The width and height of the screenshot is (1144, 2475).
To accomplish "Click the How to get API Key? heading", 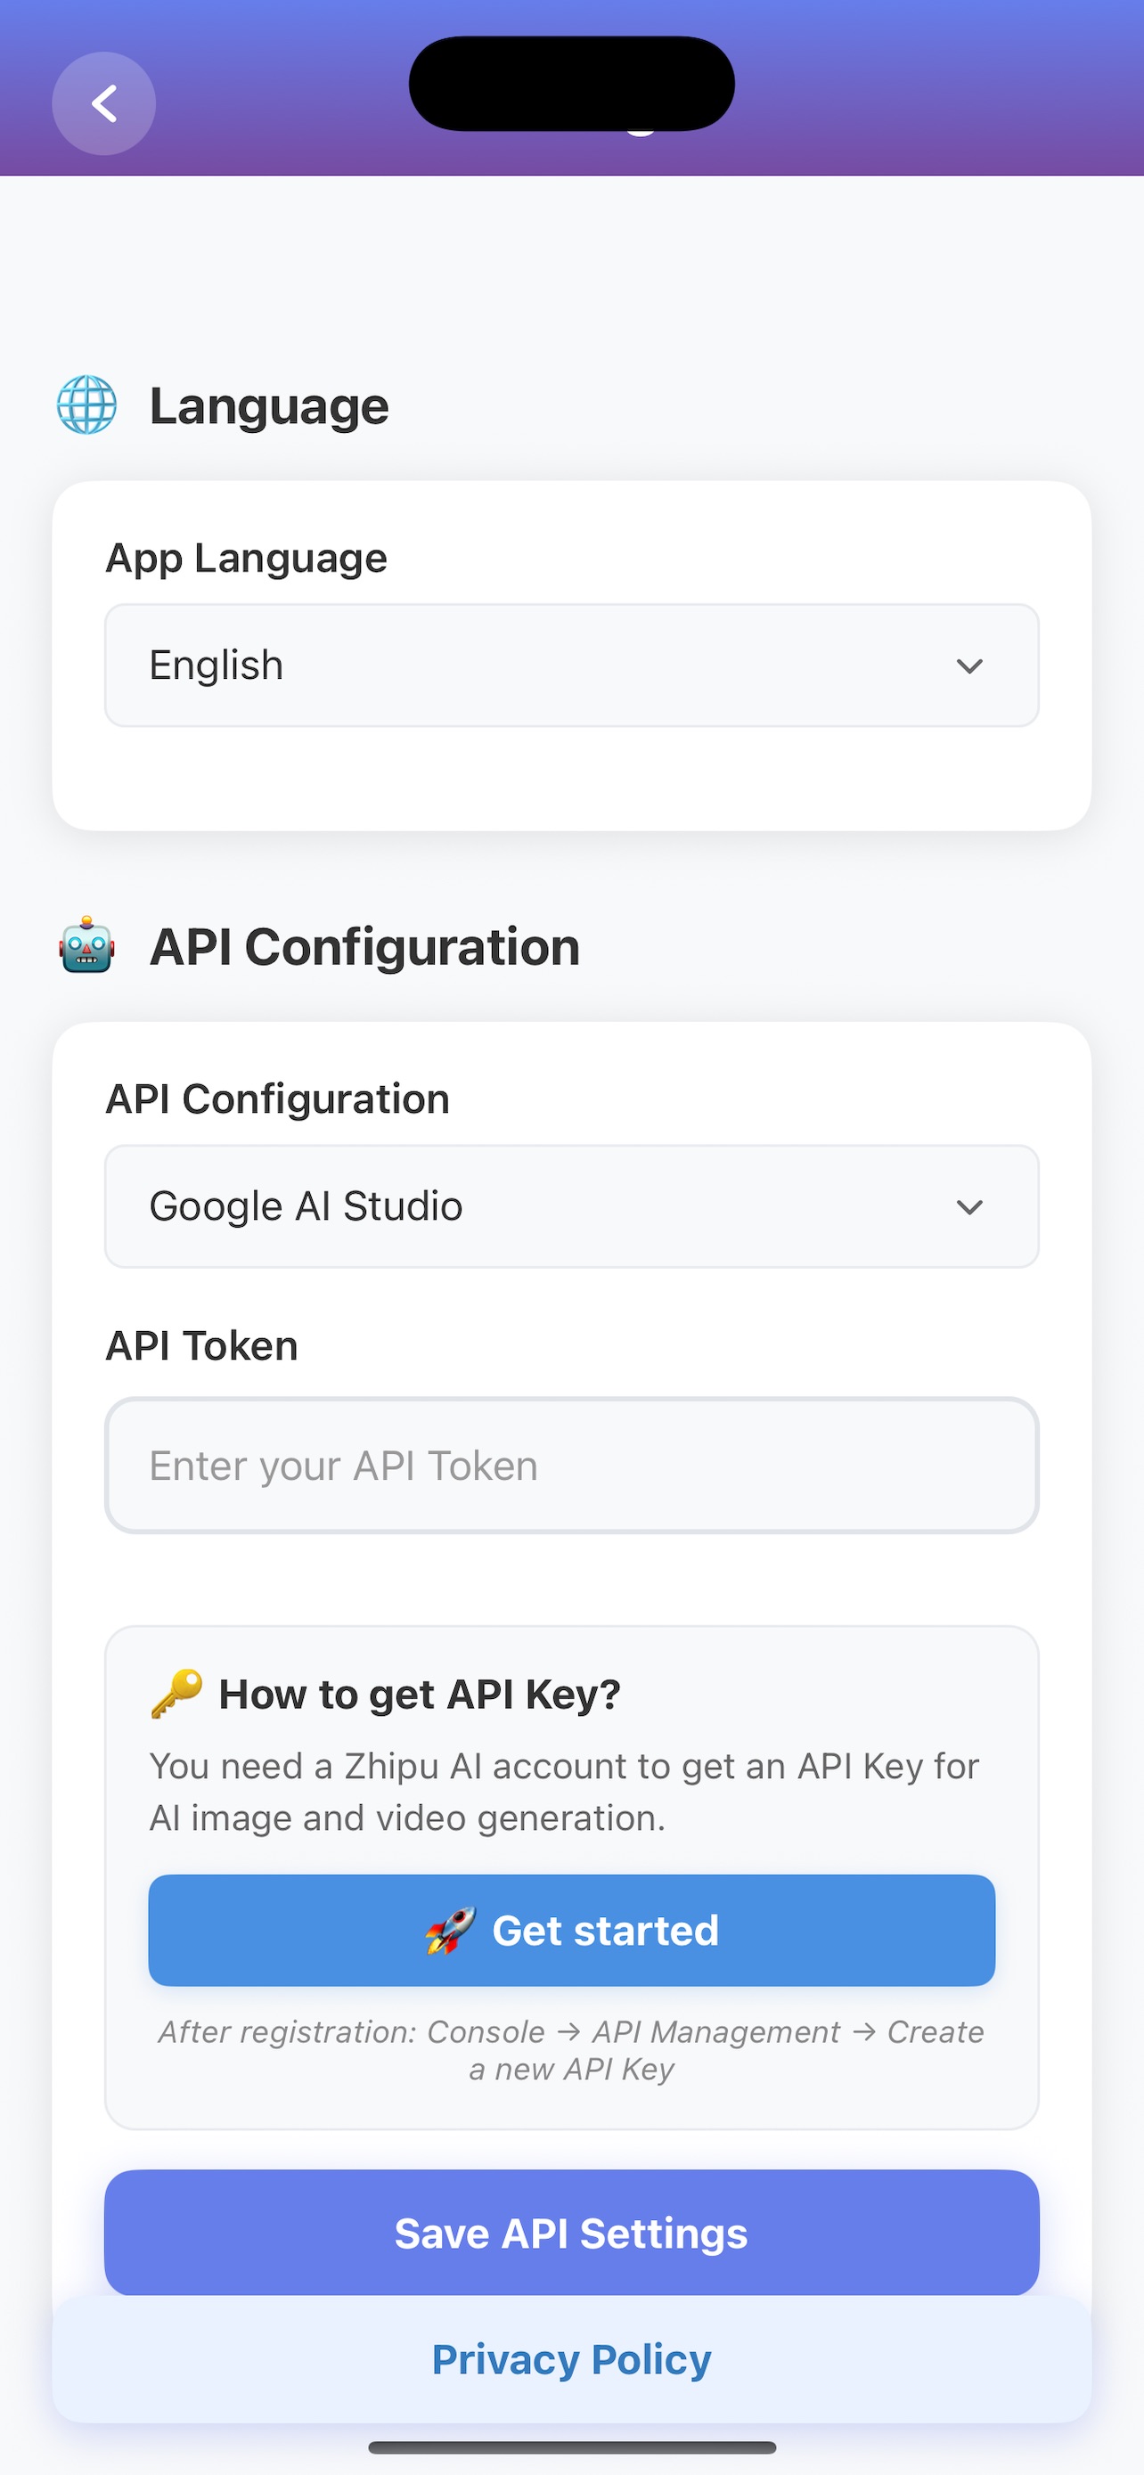I will (x=420, y=1695).
